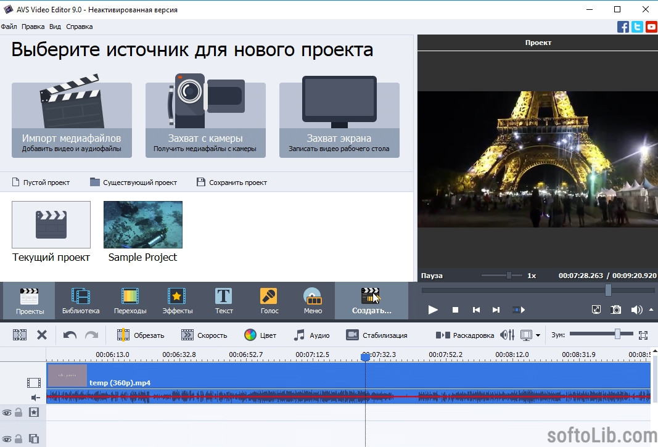Image resolution: width=658 pixels, height=447 pixels.
Task: Take a snapshot with the camera icon
Action: coord(615,310)
